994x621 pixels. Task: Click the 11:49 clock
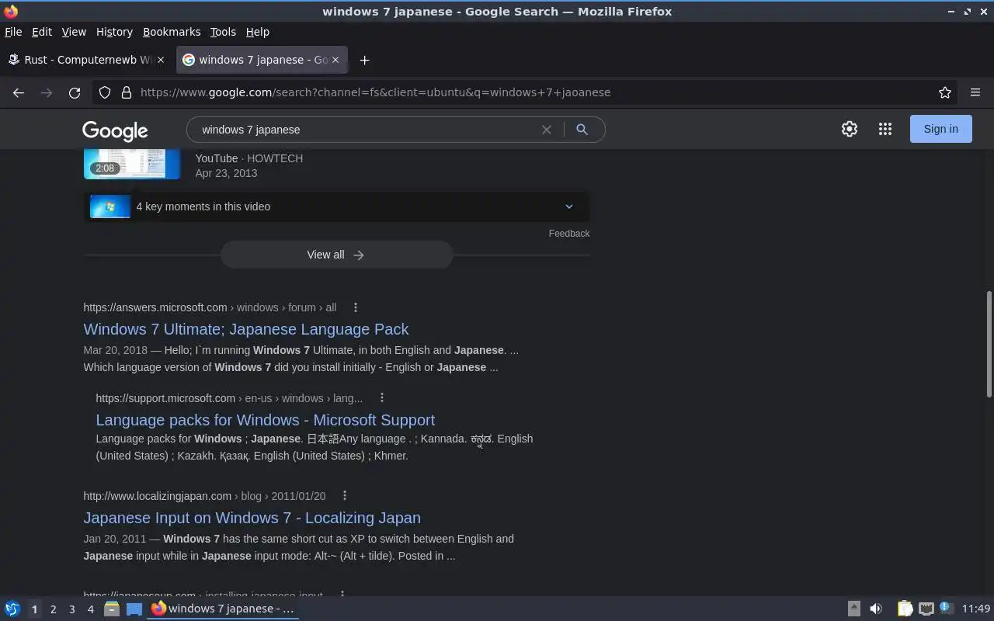tap(976, 609)
